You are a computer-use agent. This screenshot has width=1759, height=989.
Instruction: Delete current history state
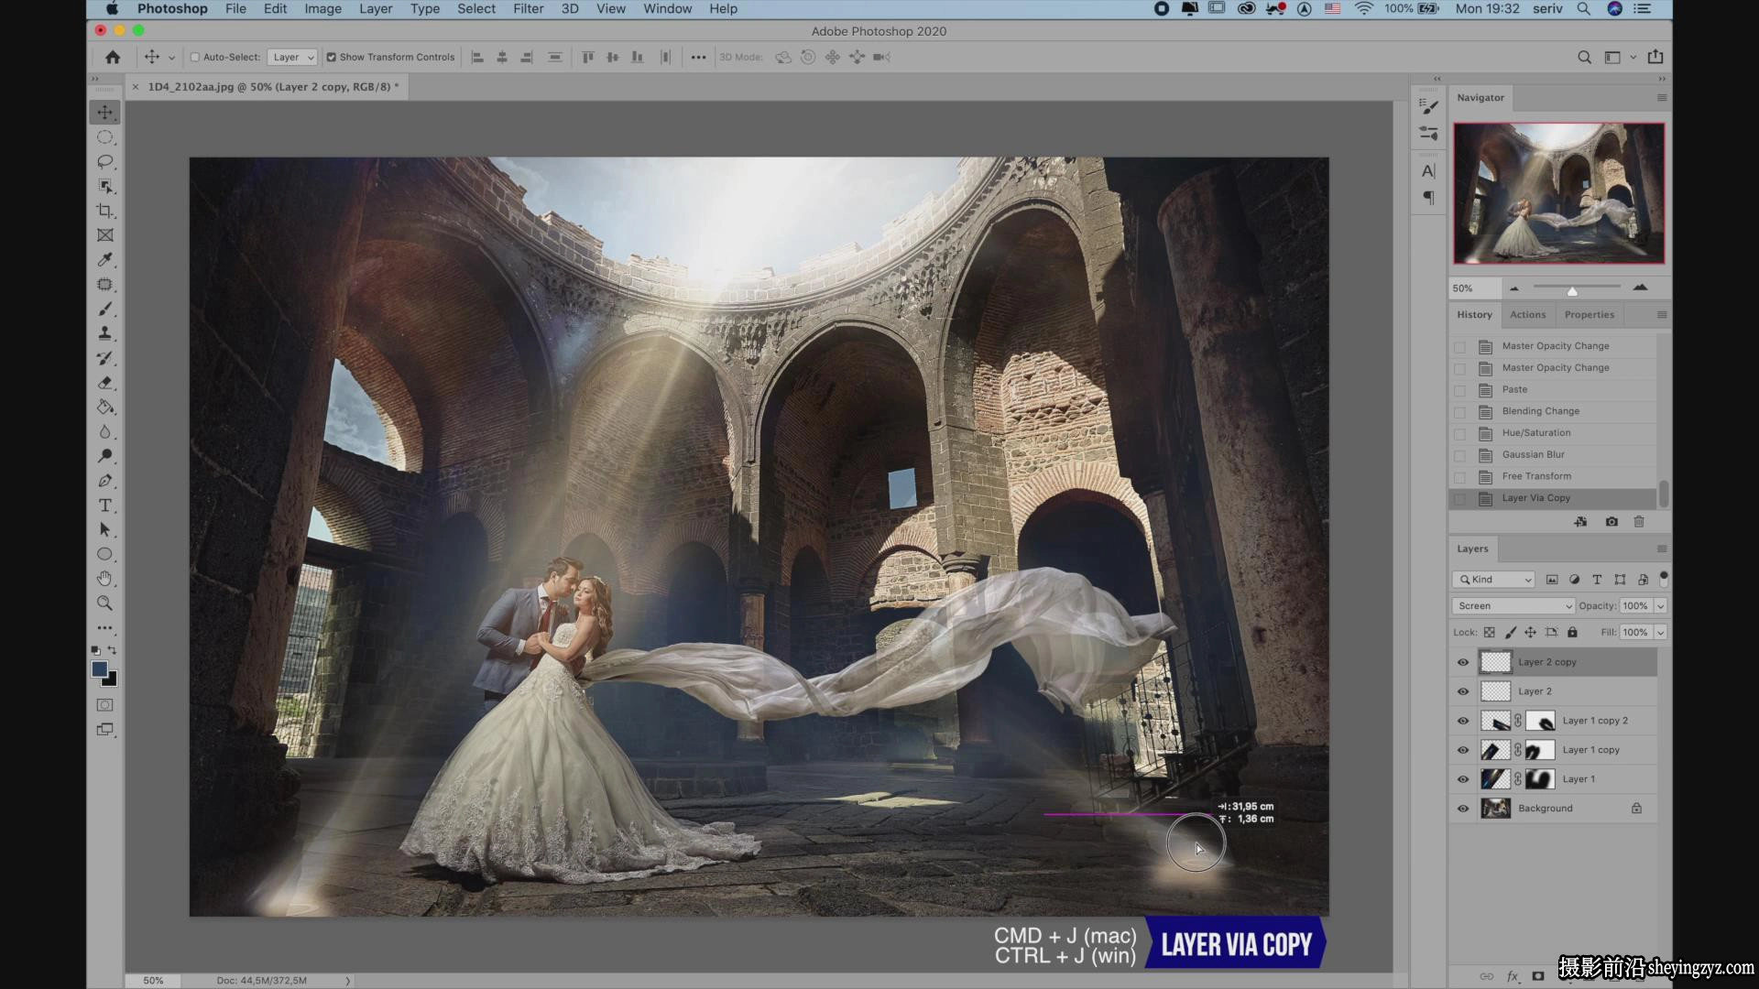click(x=1639, y=522)
